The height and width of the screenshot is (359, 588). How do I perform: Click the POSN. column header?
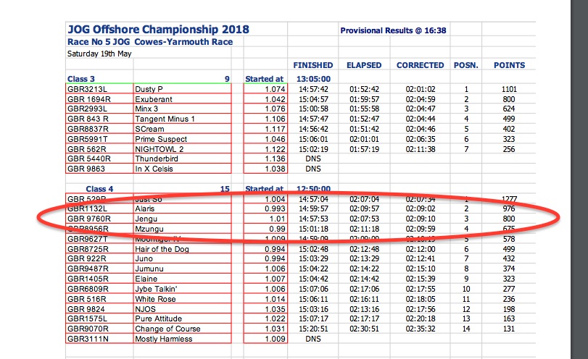click(x=465, y=65)
